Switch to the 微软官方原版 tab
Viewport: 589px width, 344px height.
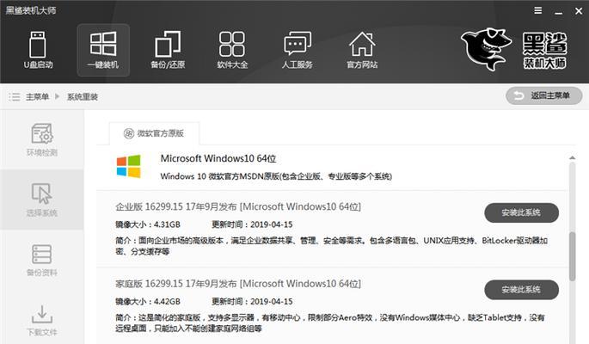(x=154, y=133)
